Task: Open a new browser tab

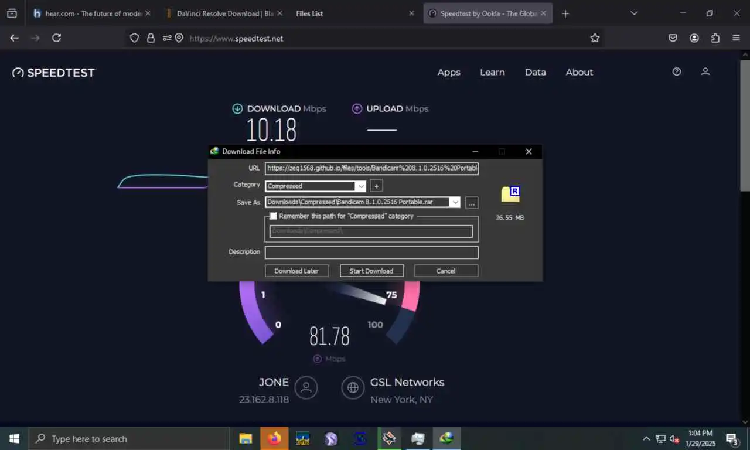Action: (x=565, y=13)
